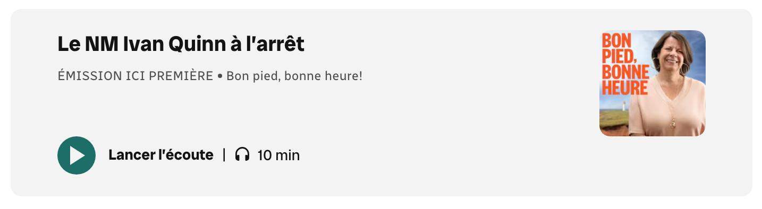Click the 'ÉMISSION ICI PREMIÈRE' label

pyautogui.click(x=135, y=76)
